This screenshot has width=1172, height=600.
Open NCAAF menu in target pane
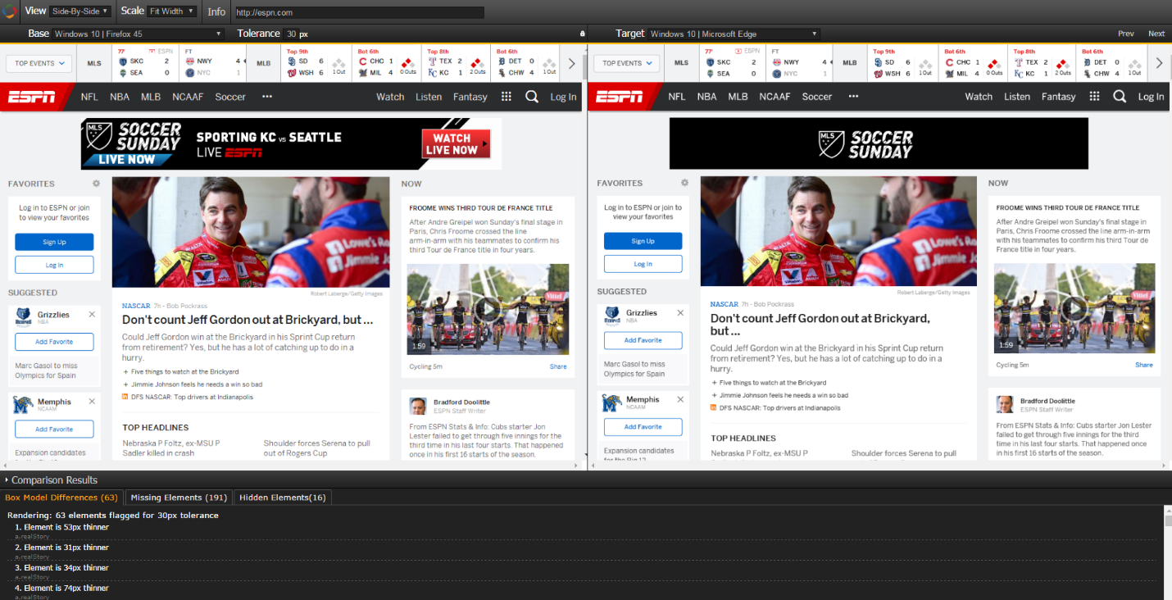775,97
